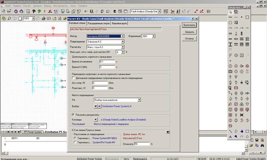267x160 pixels.
Task: Click the 'Акт.сопр. Rf' resistance field
Action: pos(100,83)
